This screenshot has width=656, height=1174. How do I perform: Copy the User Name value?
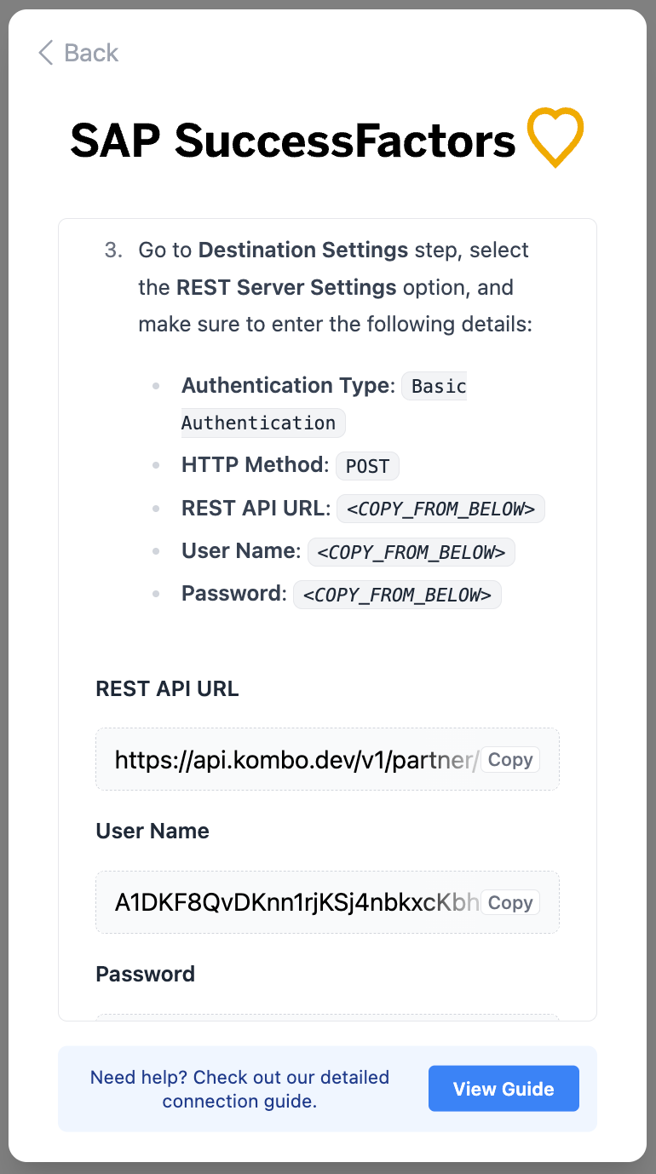509,903
